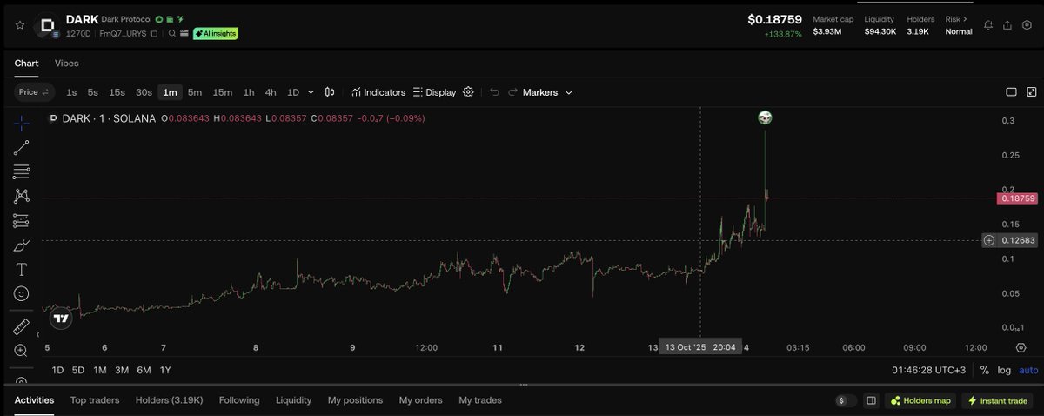Select the Fibonacci retracement tool
The height and width of the screenshot is (416, 1044).
point(22,171)
